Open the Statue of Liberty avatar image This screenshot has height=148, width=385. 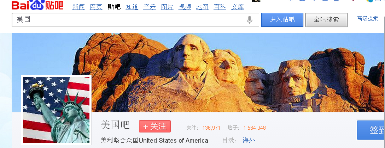coord(56,110)
